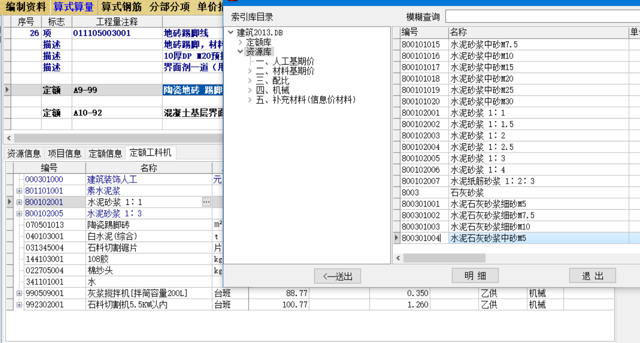Select tree item 定额库
The height and width of the screenshot is (343, 640).
click(259, 42)
